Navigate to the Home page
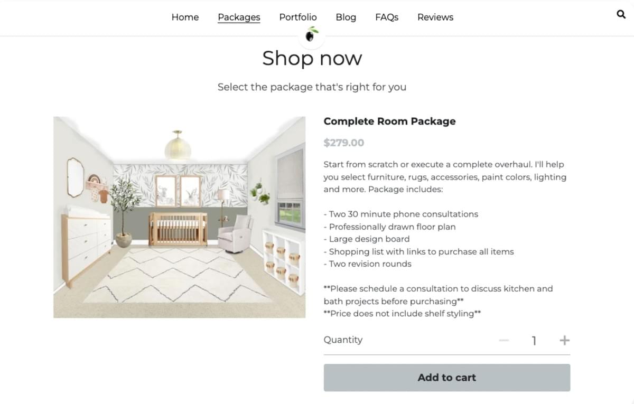The width and height of the screenshot is (634, 404). pos(185,17)
